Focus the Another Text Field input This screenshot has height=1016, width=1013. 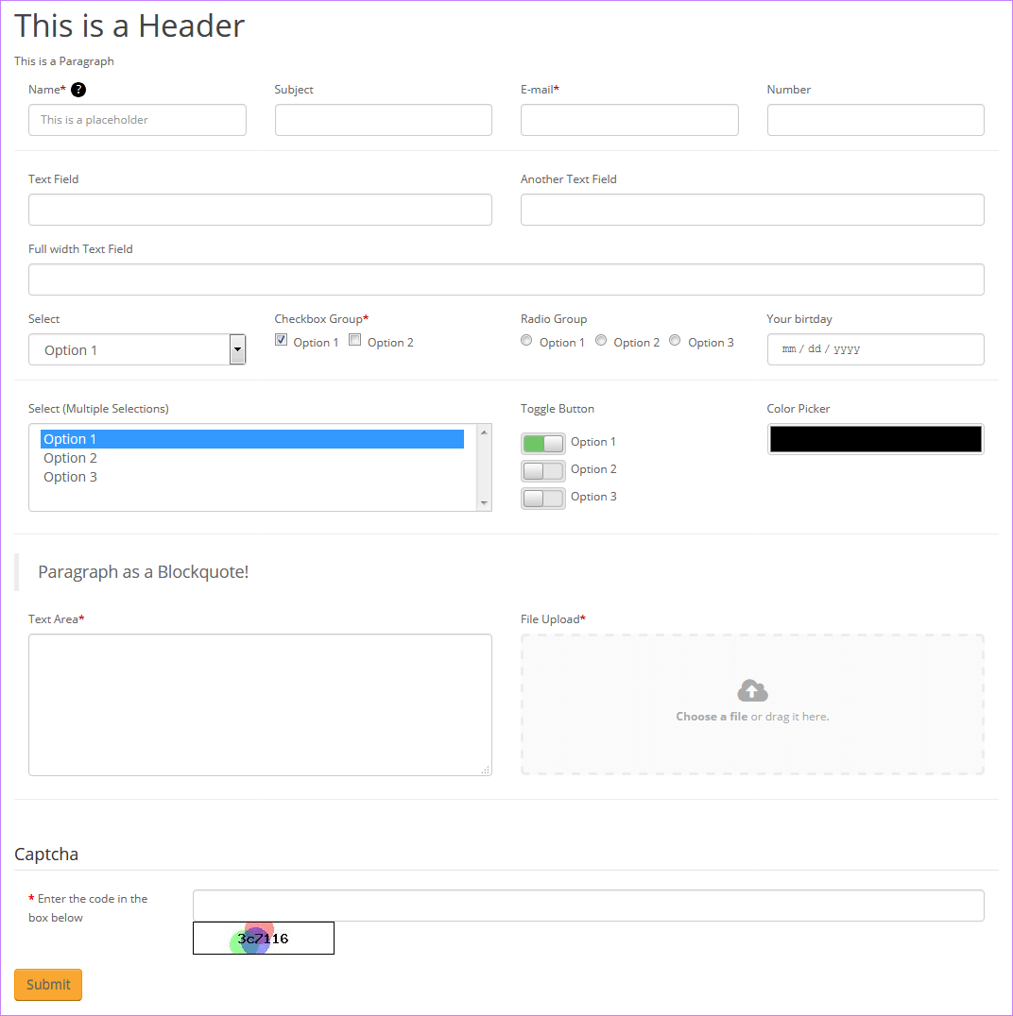click(752, 210)
